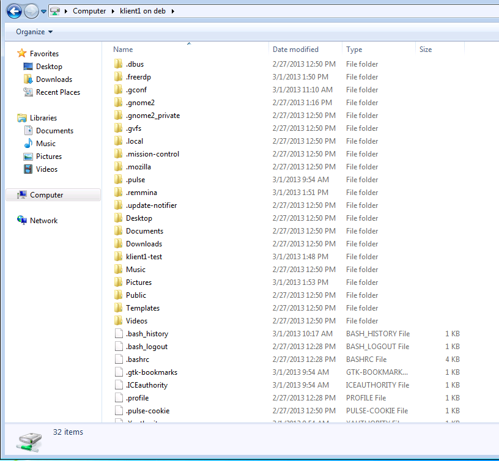Click the Favorites star icon
The width and height of the screenshot is (499, 461).
click(22, 54)
